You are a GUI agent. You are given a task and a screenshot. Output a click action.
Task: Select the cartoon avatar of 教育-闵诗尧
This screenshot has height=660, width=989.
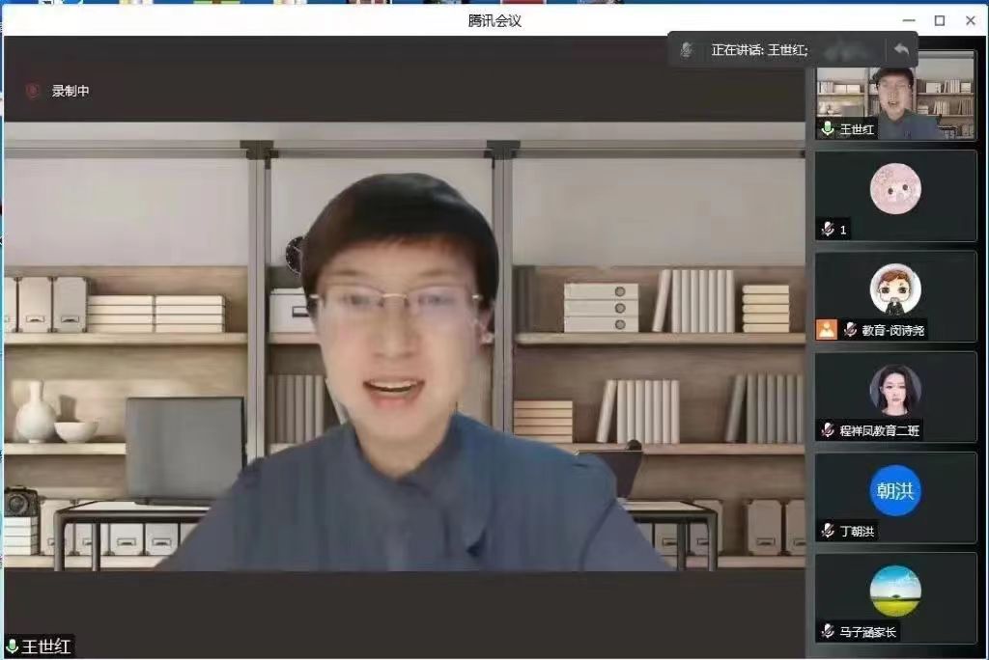pos(895,289)
